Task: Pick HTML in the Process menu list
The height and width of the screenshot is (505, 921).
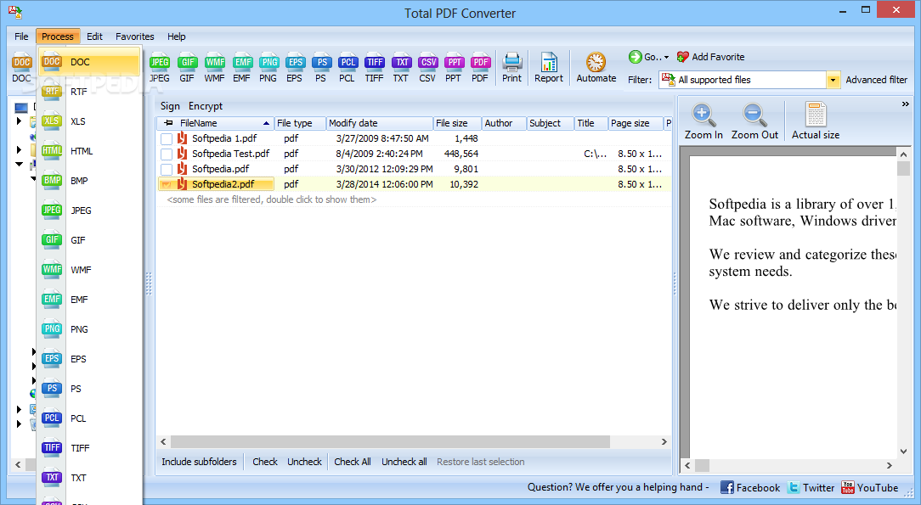Action: pos(89,151)
